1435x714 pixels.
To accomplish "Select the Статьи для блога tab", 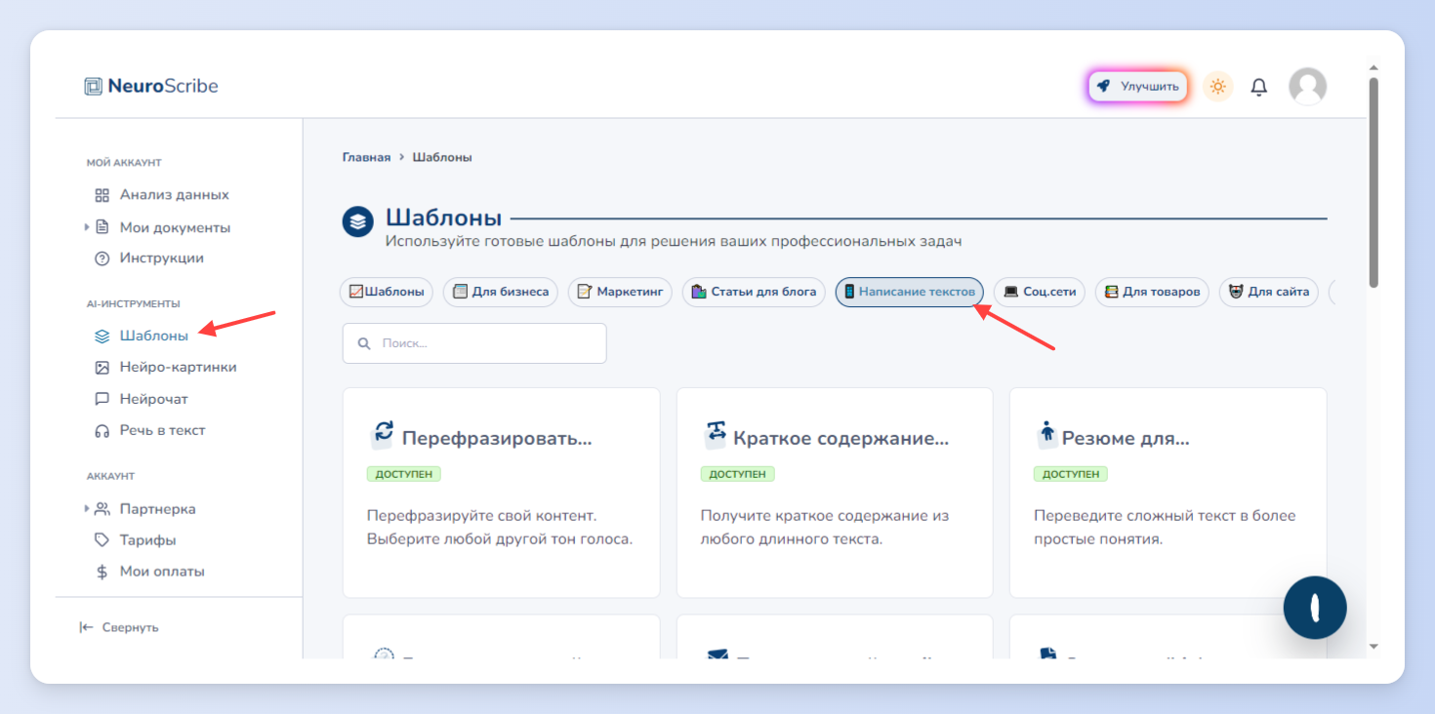I will (754, 292).
